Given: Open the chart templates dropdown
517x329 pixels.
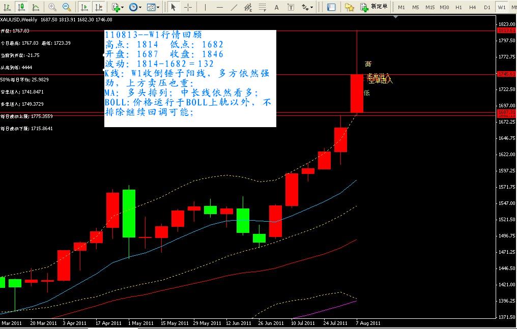Looking at the screenshot, I should pos(153,7).
